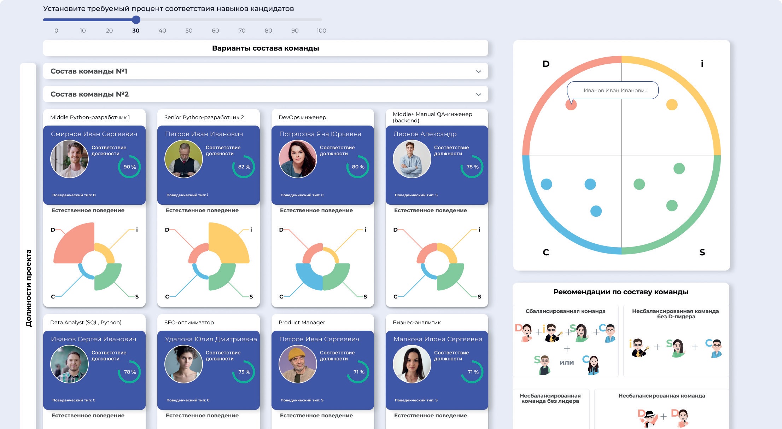Click the 82 % match gauge
The height and width of the screenshot is (429, 782).
[244, 167]
